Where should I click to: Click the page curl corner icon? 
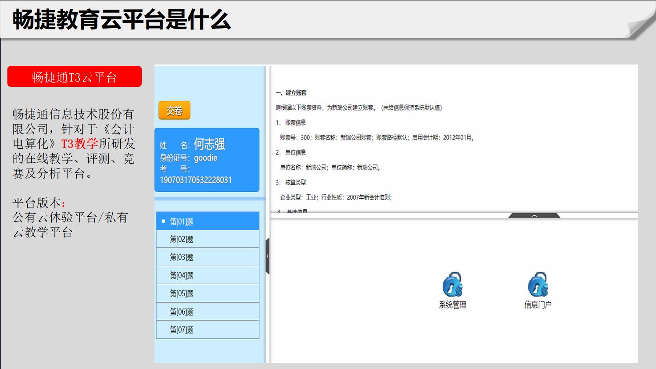(x=640, y=24)
